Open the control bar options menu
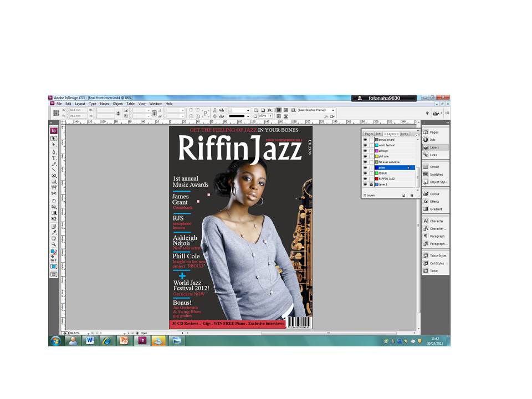This screenshot has width=532, height=399. click(x=448, y=113)
